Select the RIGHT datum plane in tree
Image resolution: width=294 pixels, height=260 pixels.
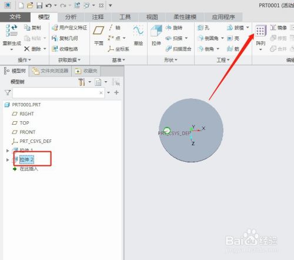coord(23,114)
